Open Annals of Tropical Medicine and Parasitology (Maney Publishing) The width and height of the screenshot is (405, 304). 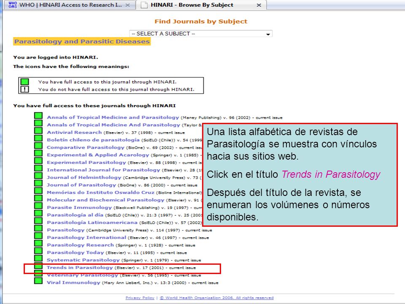[113, 117]
